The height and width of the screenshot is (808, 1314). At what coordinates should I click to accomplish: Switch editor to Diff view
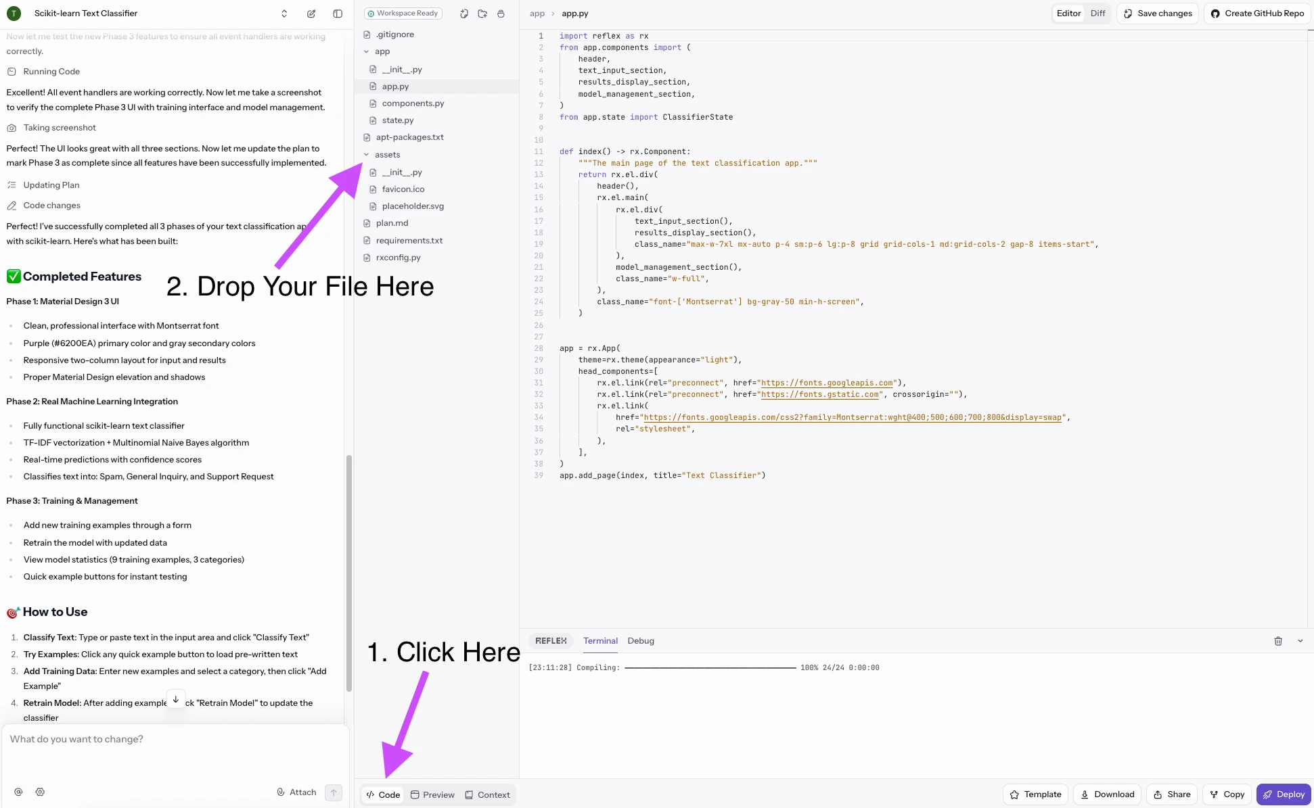coord(1097,14)
